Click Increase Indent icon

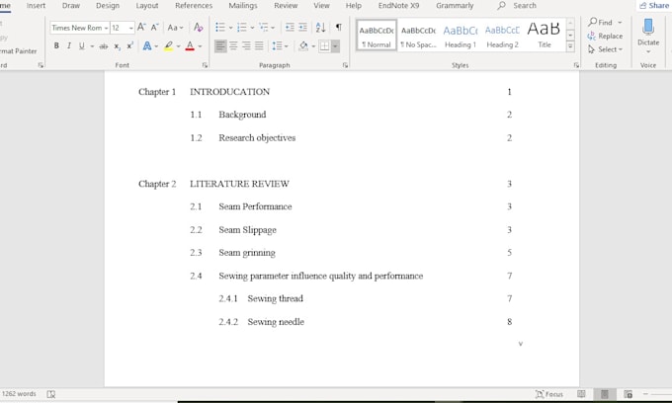302,28
